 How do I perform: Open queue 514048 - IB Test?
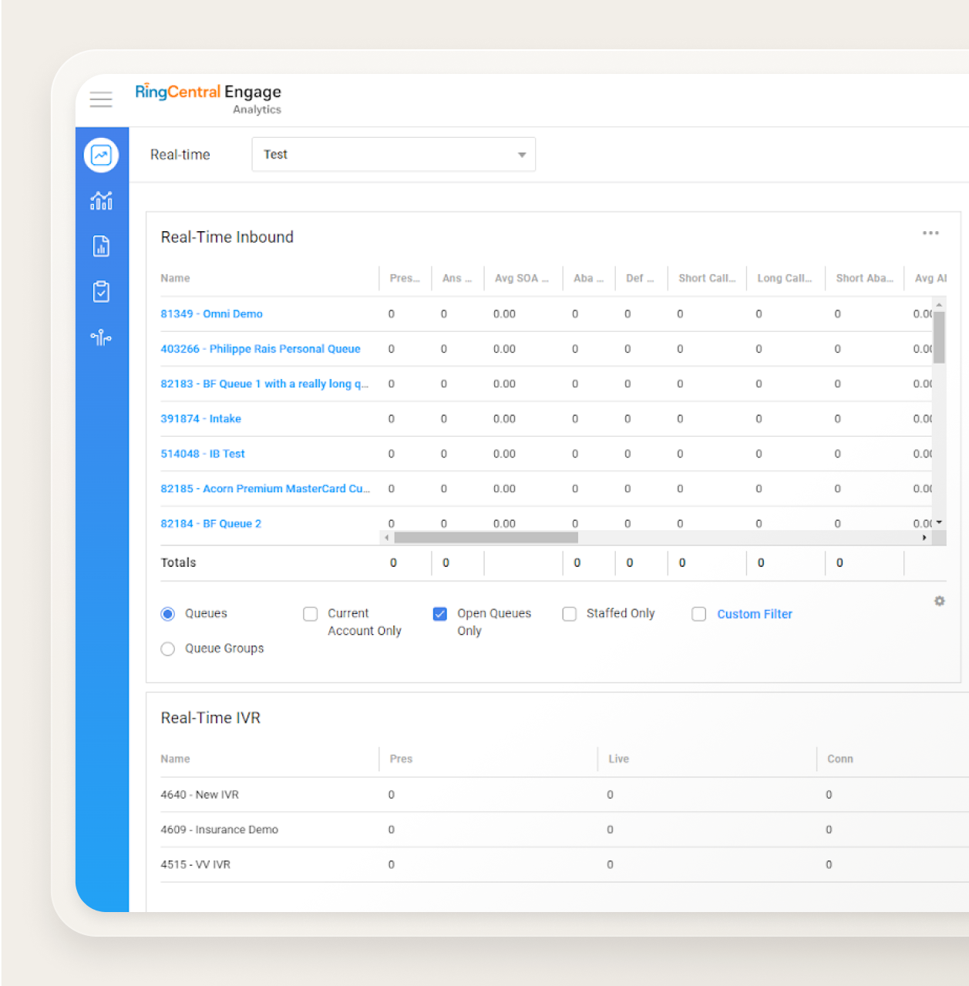(x=203, y=454)
